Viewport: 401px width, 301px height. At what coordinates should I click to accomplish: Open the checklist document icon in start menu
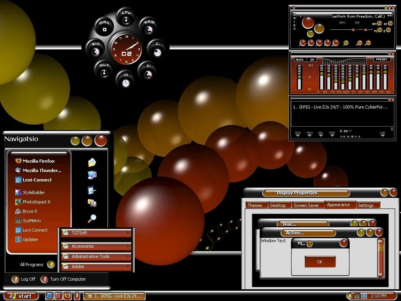[92, 191]
